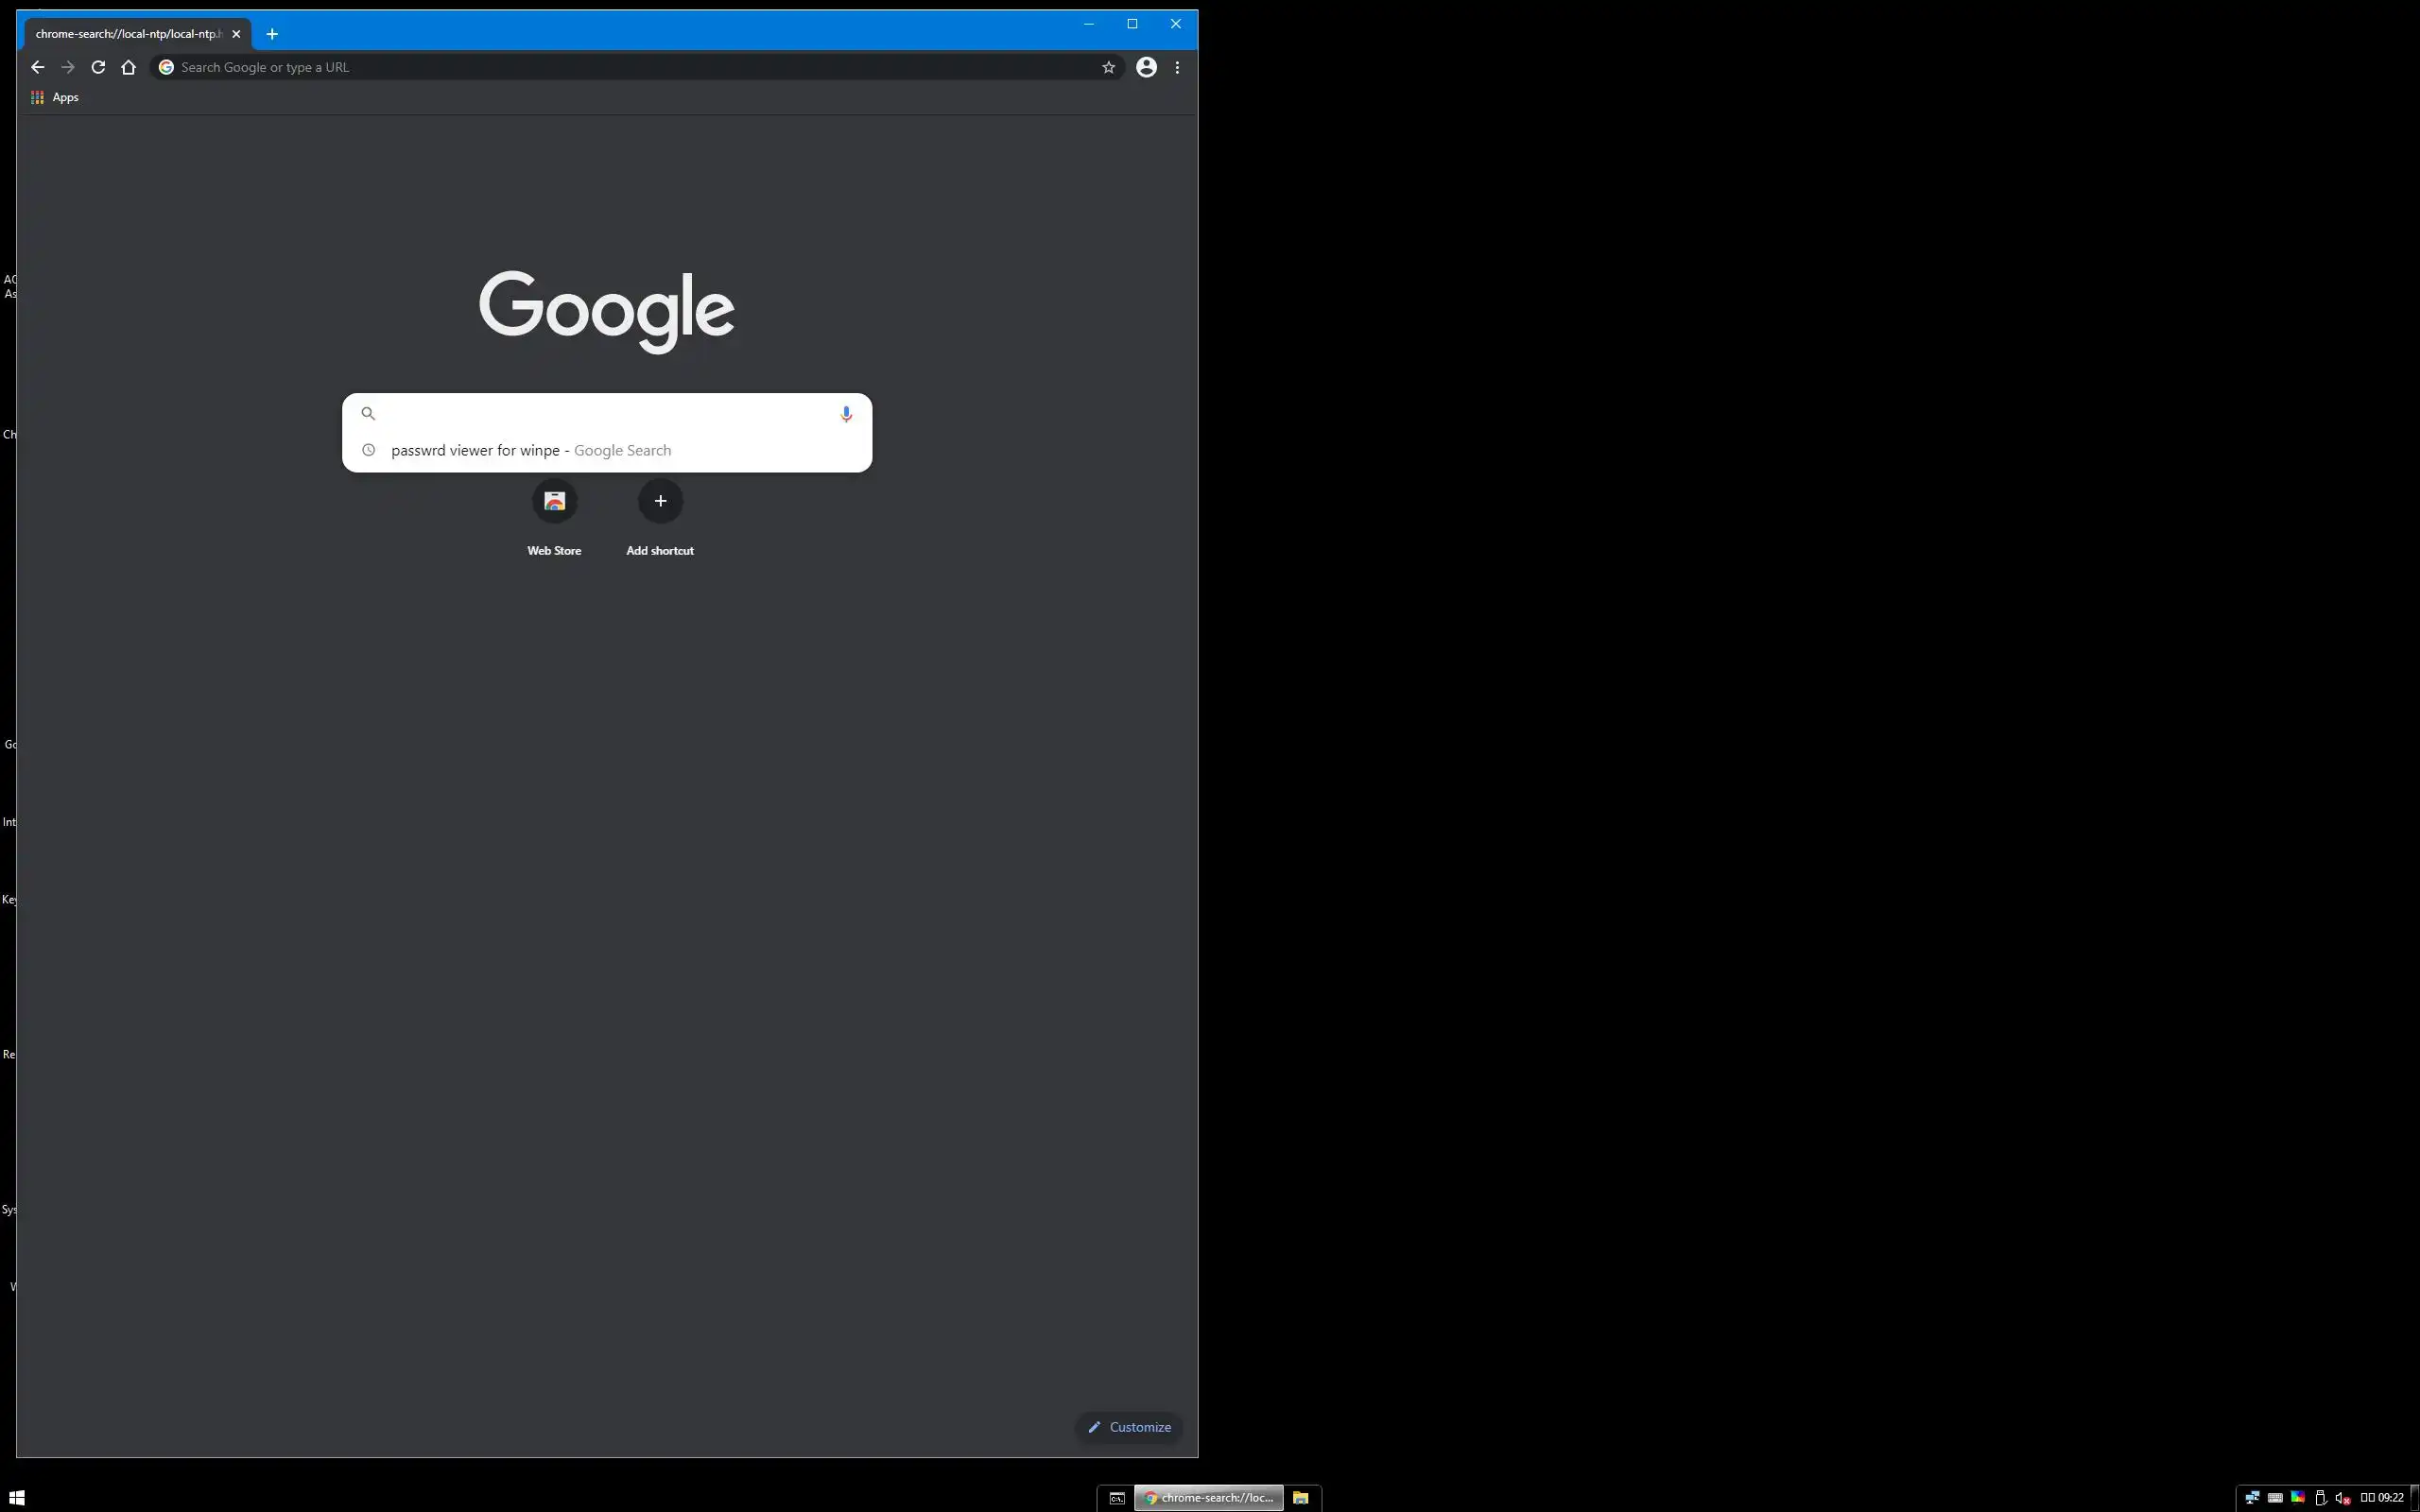The image size is (2420, 1512).
Task: Close the local-ntp tab
Action: point(236,34)
